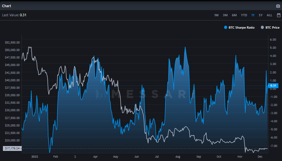Click the Dec x-axis label
Screen dimensions: 282x161
coord(260,156)
